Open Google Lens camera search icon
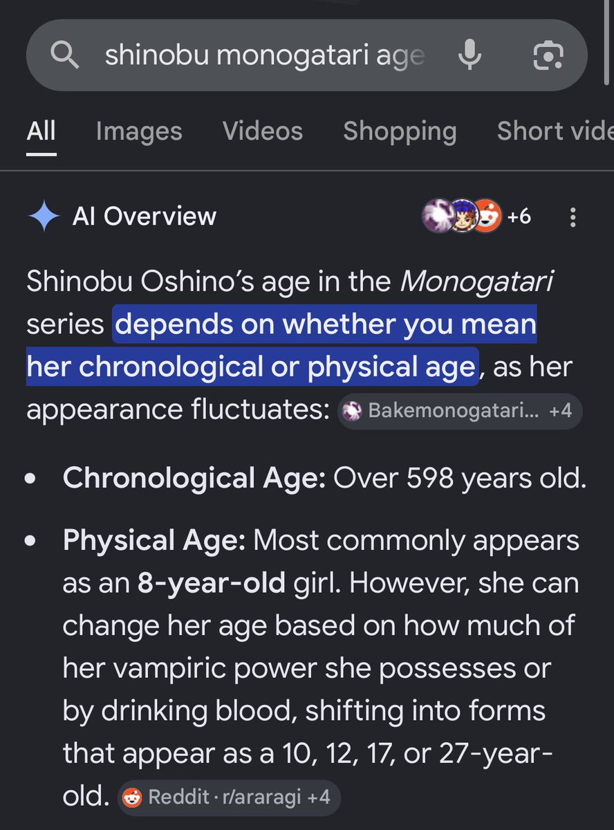The height and width of the screenshot is (830, 614). (x=548, y=55)
